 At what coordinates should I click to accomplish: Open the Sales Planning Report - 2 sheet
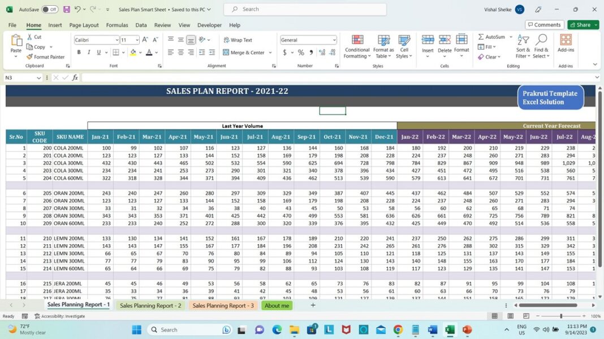click(150, 305)
